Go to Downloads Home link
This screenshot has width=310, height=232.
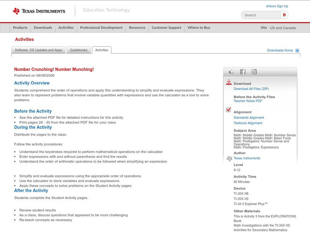point(280,50)
